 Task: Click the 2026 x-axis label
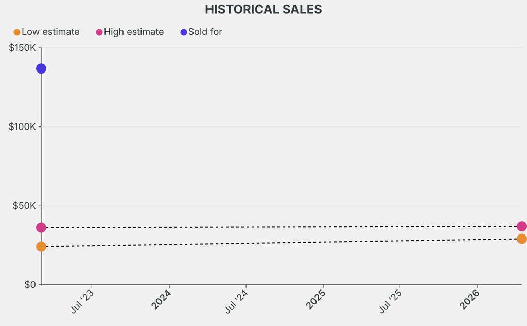tap(470, 299)
